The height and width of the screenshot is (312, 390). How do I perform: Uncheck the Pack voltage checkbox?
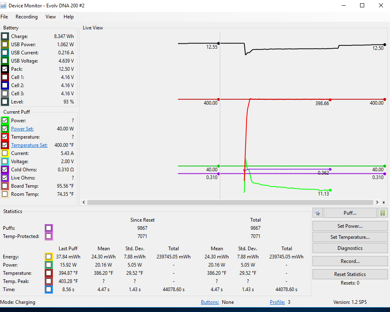click(x=5, y=69)
